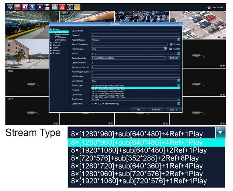Select the empty CH09 camera tile
The image size is (233, 191).
click(x=27, y=82)
